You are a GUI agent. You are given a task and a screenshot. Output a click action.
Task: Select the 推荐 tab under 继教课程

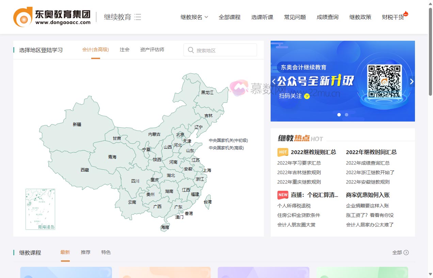[x=85, y=252]
